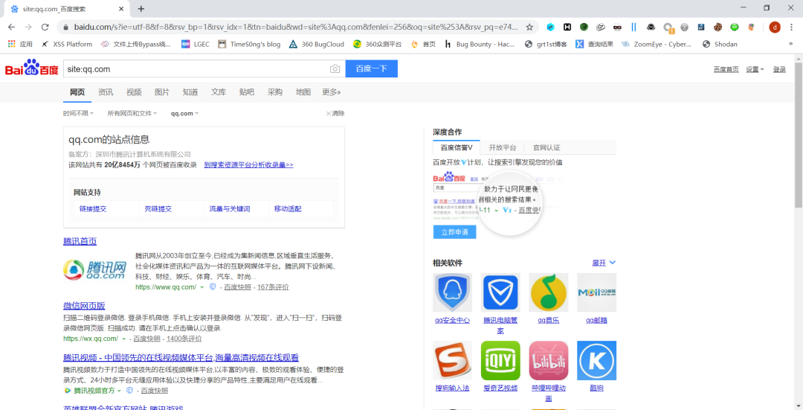Open the extension icon with orange 1 badge
This screenshot has width=803, height=410.
point(668,28)
